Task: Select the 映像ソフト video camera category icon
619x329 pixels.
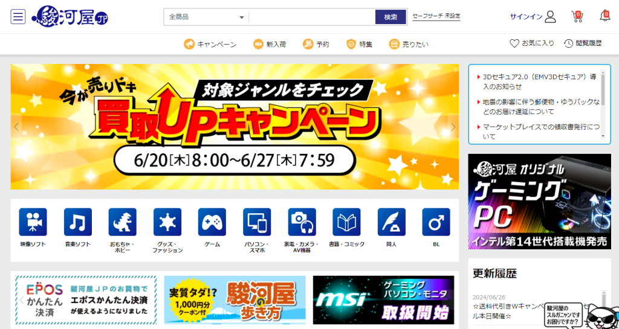Action: (x=33, y=222)
